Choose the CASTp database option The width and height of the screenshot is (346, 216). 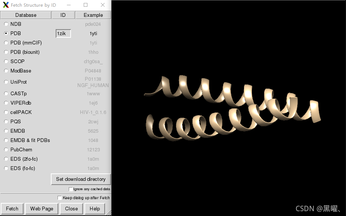pyautogui.click(x=6, y=93)
